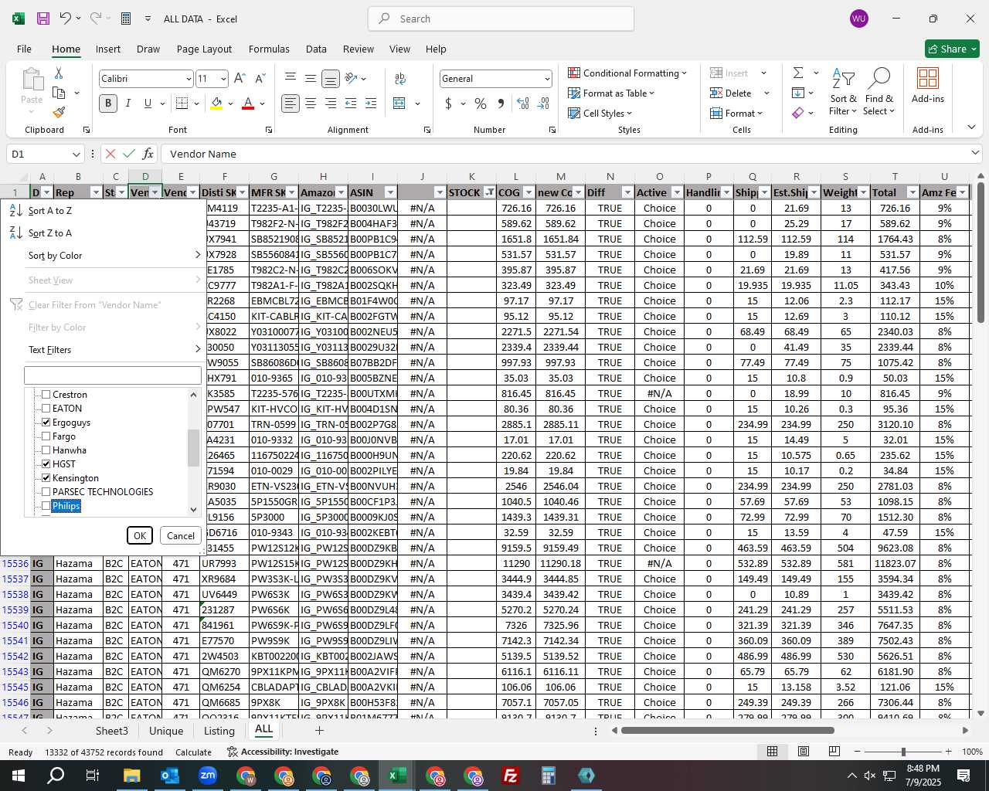Increase font size with larger A icon
The width and height of the screenshot is (989, 791).
pyautogui.click(x=240, y=78)
